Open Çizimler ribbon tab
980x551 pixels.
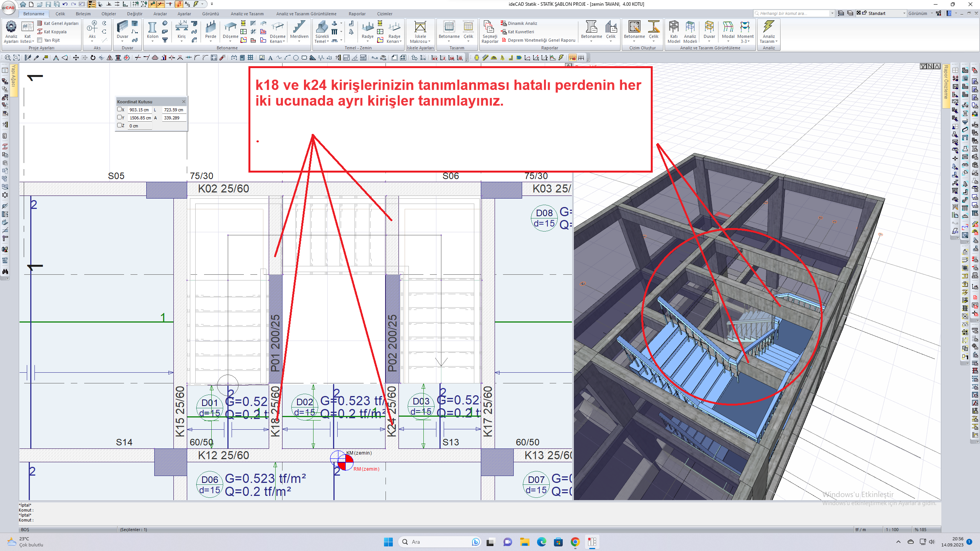pos(384,14)
